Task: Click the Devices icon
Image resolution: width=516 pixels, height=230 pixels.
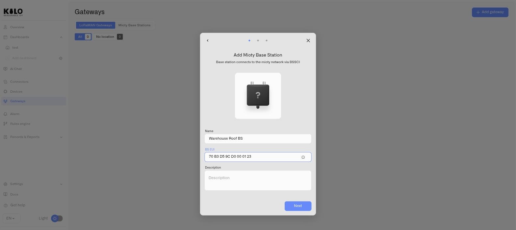Action: (5, 92)
